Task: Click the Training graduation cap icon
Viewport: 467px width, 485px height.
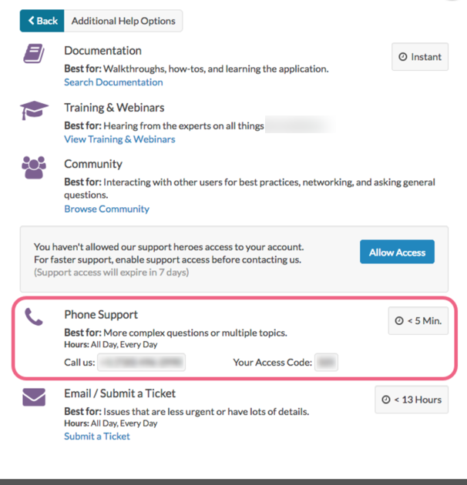Action: 34,111
